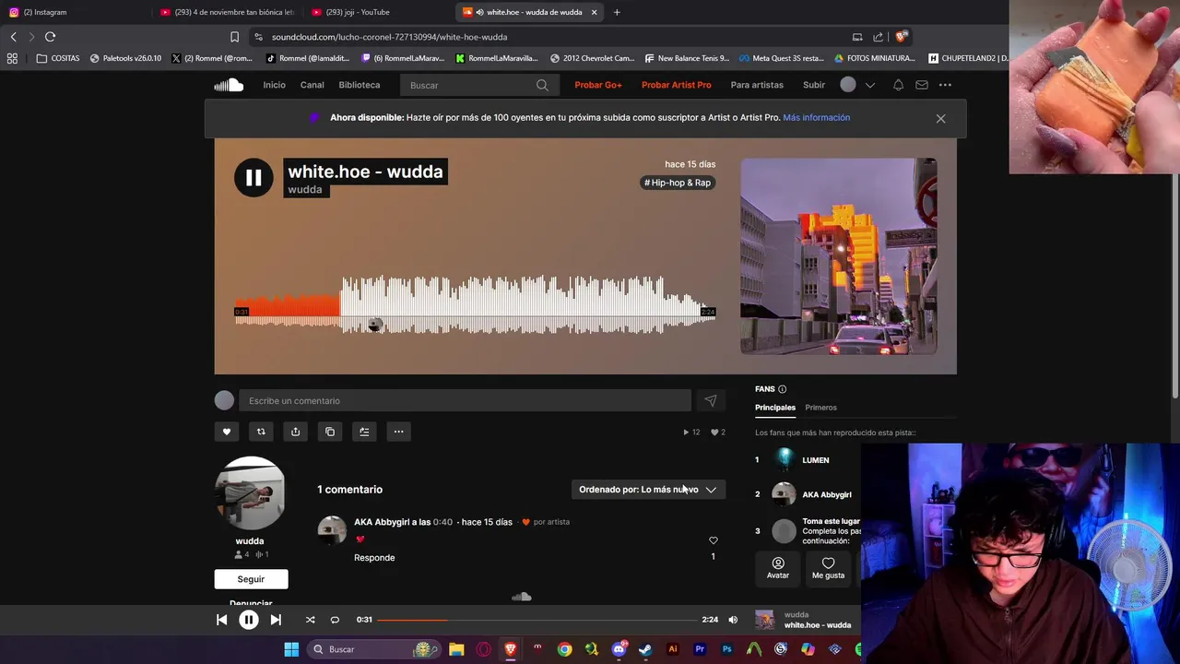
Task: Mute the volume speaker icon
Action: (x=733, y=620)
